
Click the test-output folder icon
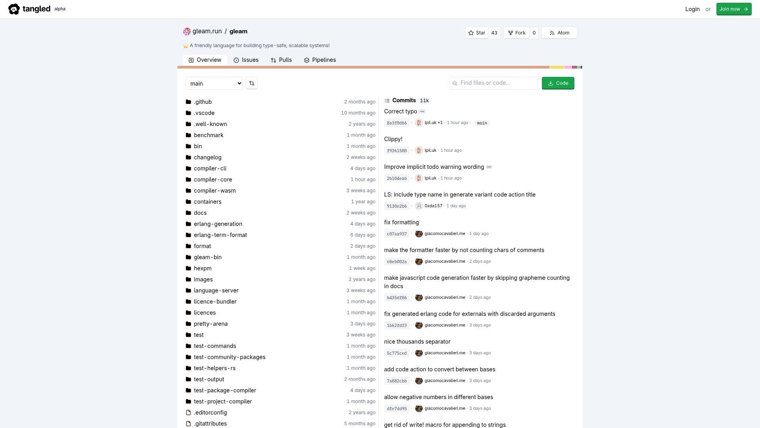(x=188, y=379)
